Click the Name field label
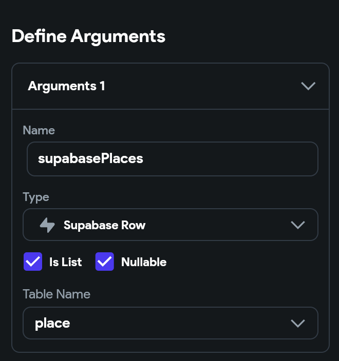 [39, 130]
